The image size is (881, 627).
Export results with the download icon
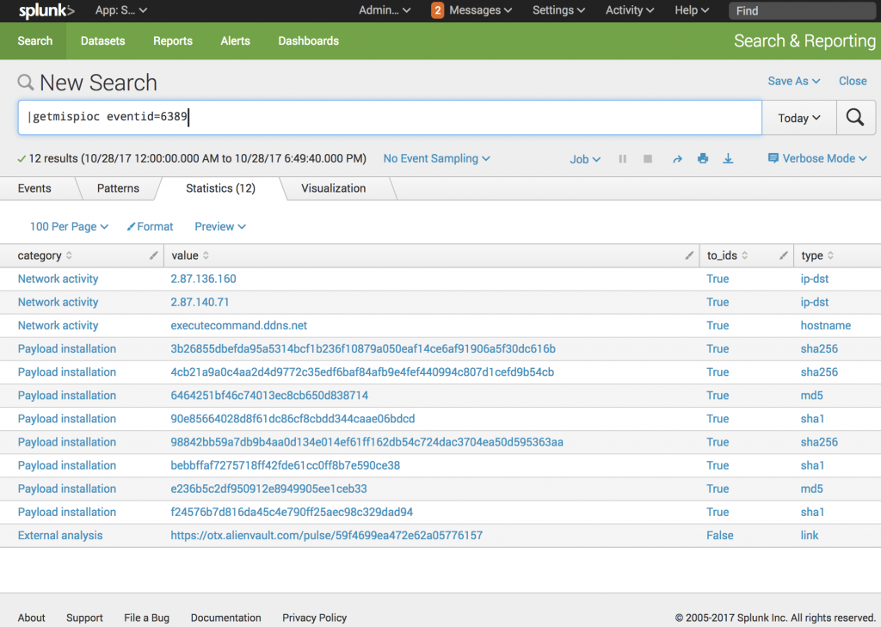728,159
